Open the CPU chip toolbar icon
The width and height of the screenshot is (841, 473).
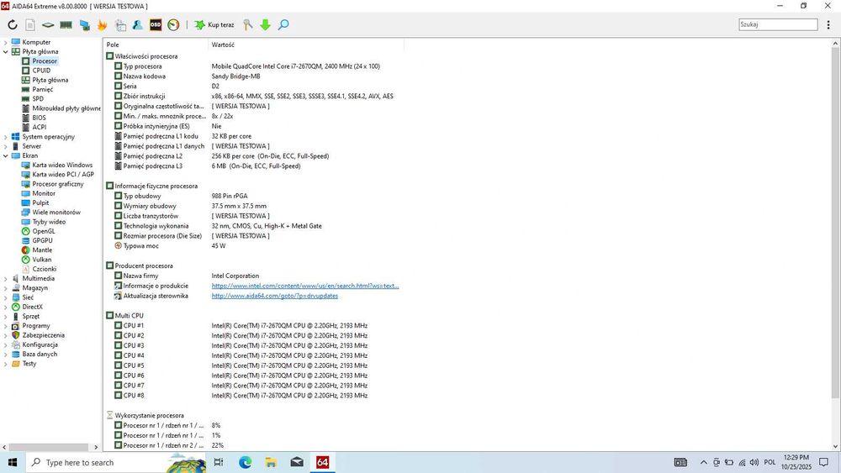click(48, 24)
